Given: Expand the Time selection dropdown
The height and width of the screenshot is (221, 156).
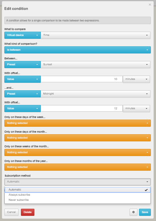Looking at the screenshot, I should click(x=96, y=35).
